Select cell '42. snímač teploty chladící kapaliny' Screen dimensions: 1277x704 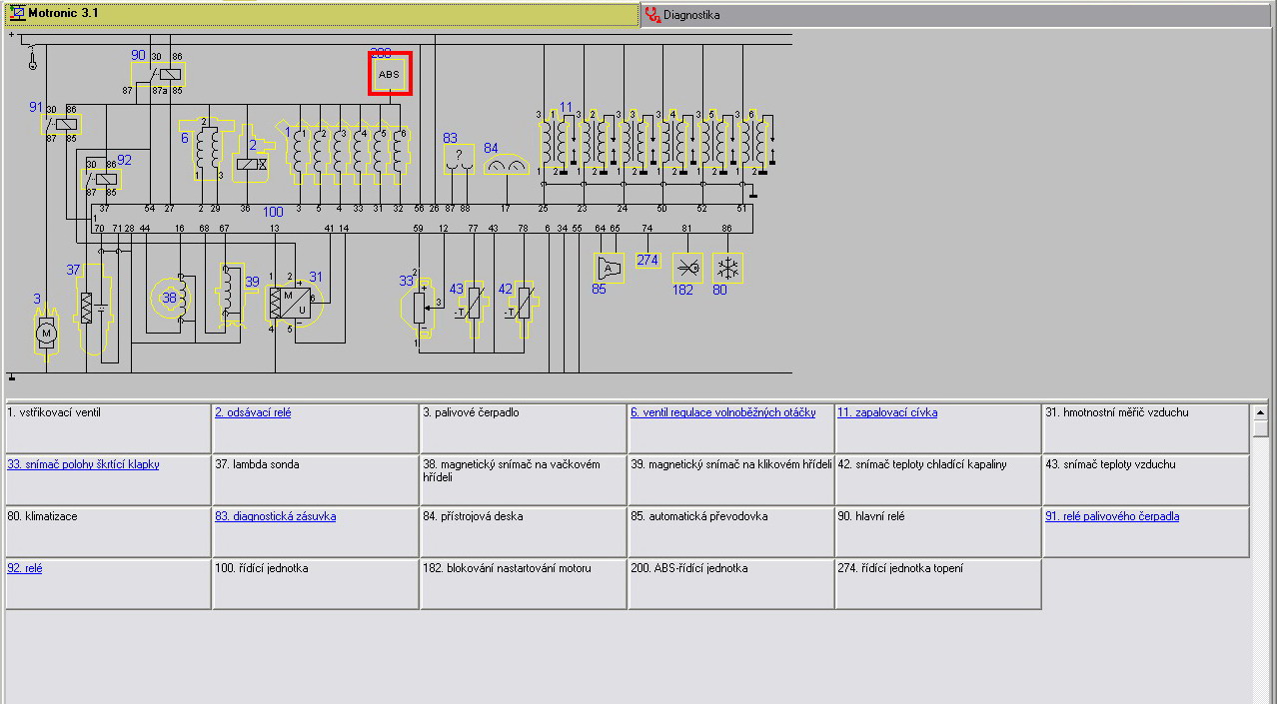coord(938,479)
